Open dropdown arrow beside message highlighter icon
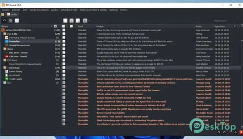The image size is (243, 139). [89, 21]
